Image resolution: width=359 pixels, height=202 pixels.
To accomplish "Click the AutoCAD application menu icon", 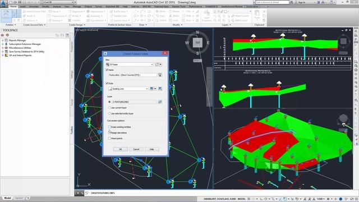I will pyautogui.click(x=3, y=3).
